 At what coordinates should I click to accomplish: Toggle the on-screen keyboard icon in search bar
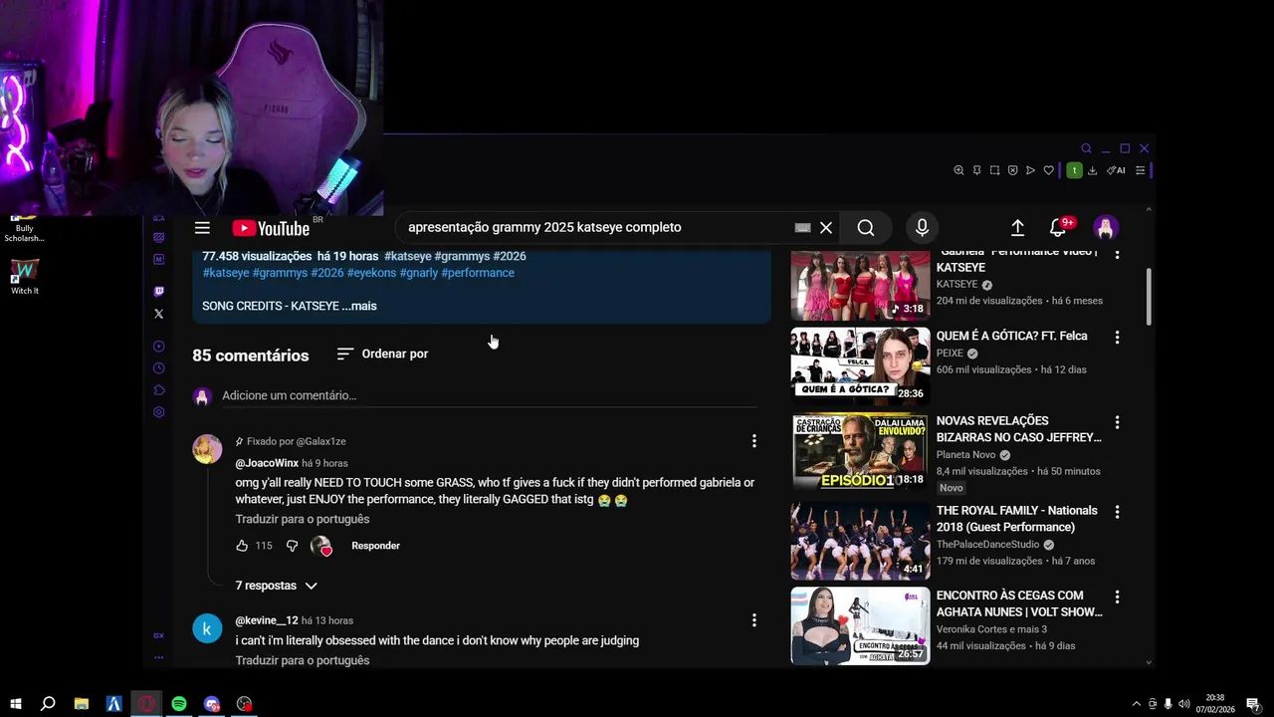pos(802,228)
